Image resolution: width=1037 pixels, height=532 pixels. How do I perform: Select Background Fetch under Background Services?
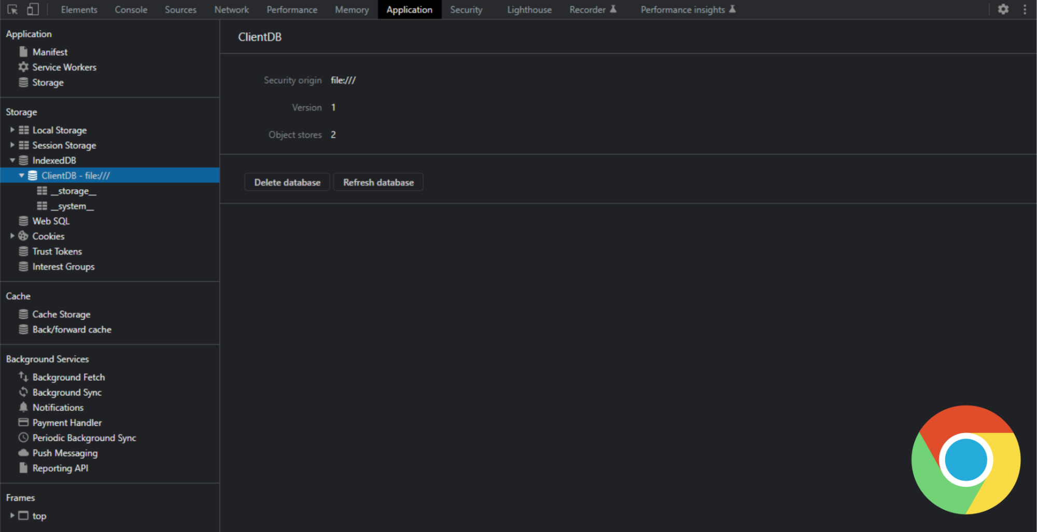tap(68, 377)
